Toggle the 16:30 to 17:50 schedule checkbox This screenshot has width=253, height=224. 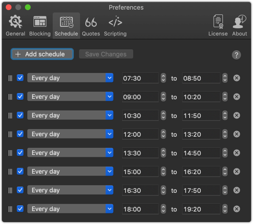pyautogui.click(x=20, y=190)
